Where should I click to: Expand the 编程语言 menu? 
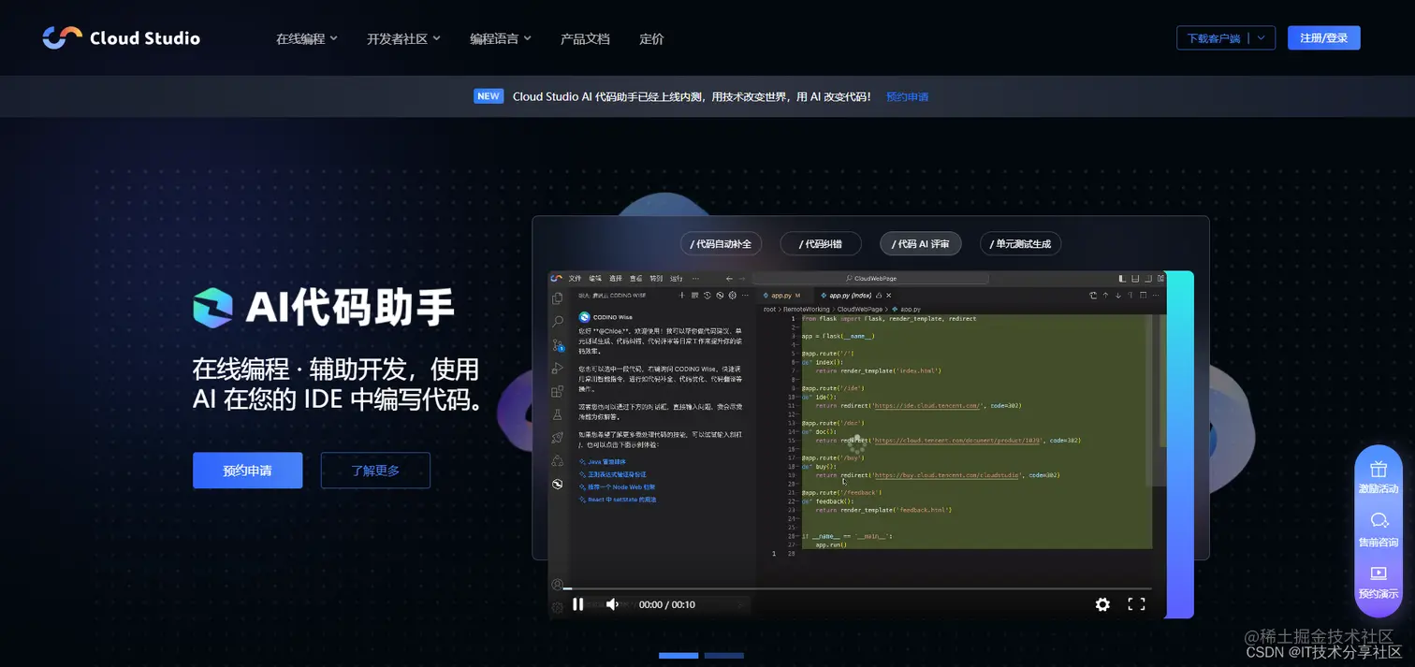click(x=501, y=38)
